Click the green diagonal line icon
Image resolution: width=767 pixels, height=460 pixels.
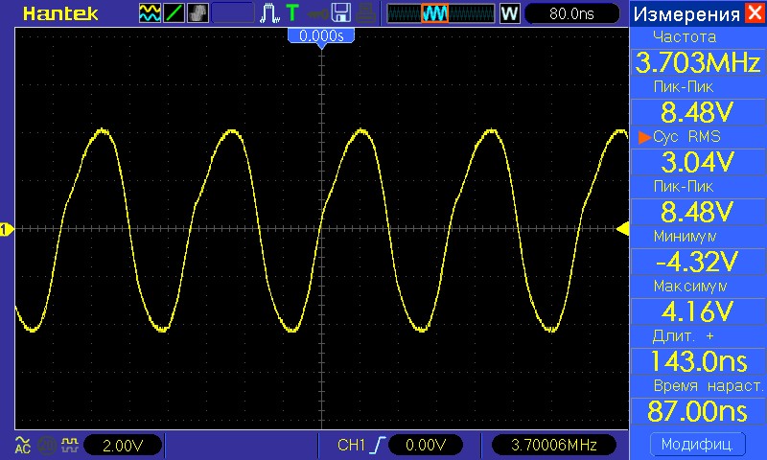click(x=174, y=13)
